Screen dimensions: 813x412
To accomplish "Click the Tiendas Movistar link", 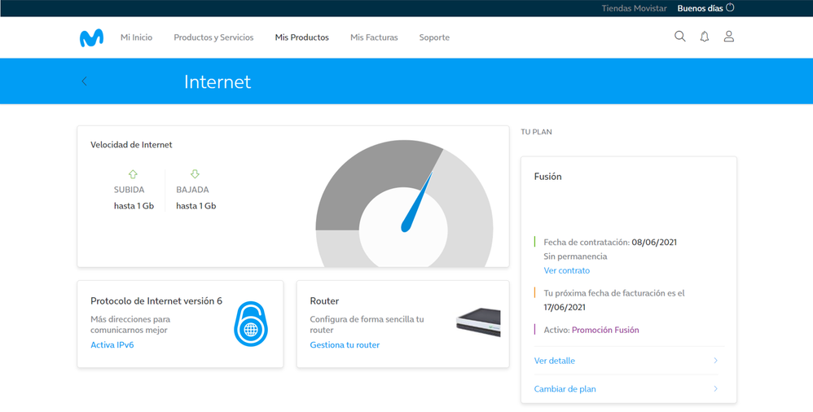I will click(x=634, y=8).
